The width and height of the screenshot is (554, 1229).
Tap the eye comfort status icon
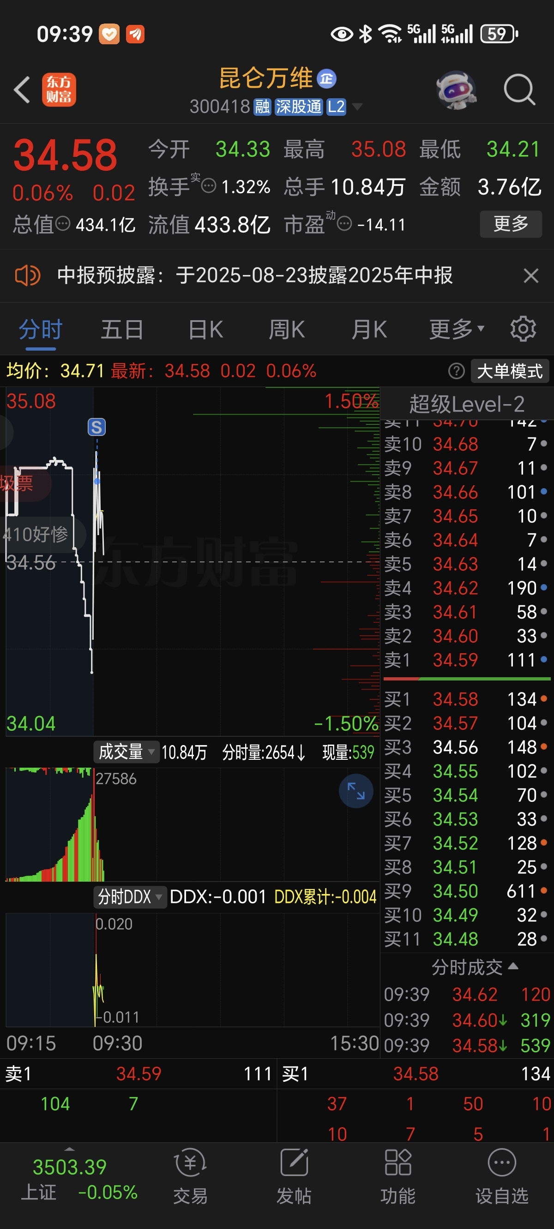point(342,34)
